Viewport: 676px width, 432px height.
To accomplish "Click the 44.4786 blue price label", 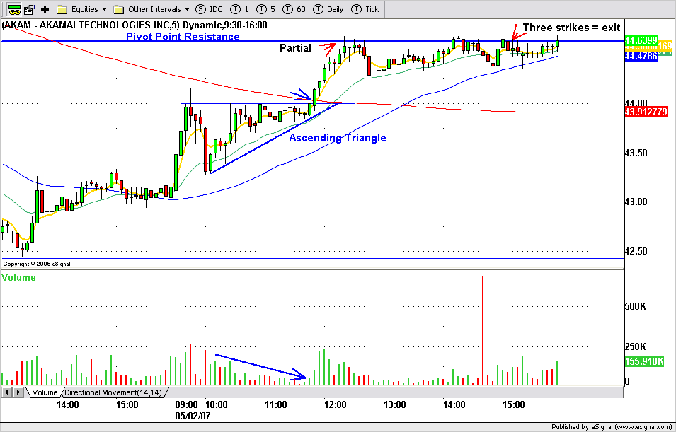I will pyautogui.click(x=641, y=57).
